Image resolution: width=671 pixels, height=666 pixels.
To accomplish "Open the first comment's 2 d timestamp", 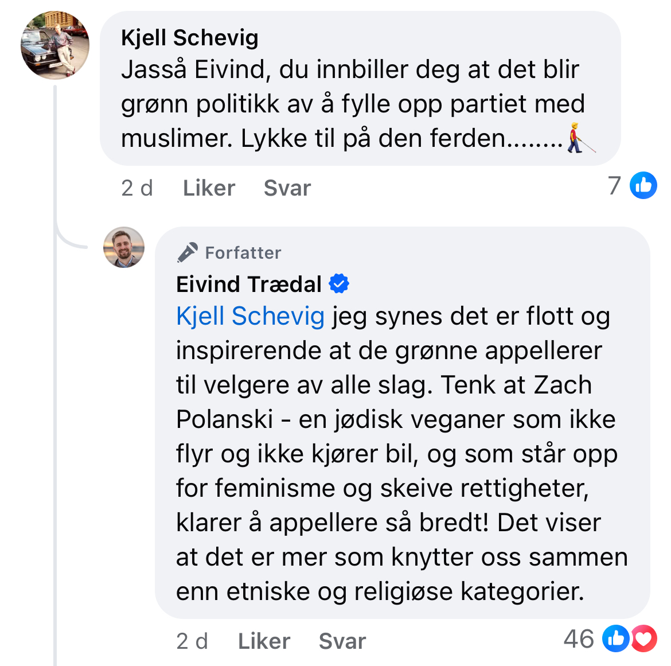I will 137,188.
